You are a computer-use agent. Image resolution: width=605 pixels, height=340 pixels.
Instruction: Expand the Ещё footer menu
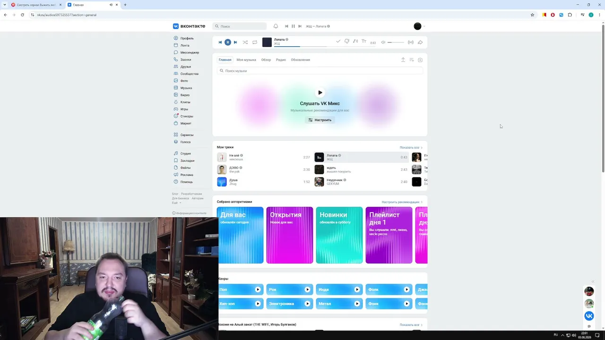point(176,203)
